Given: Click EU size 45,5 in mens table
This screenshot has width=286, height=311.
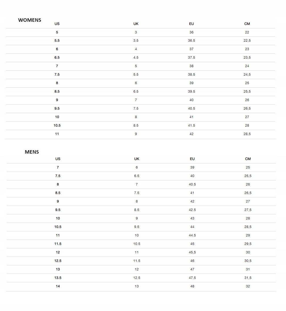Looking at the screenshot, I should (192, 252).
